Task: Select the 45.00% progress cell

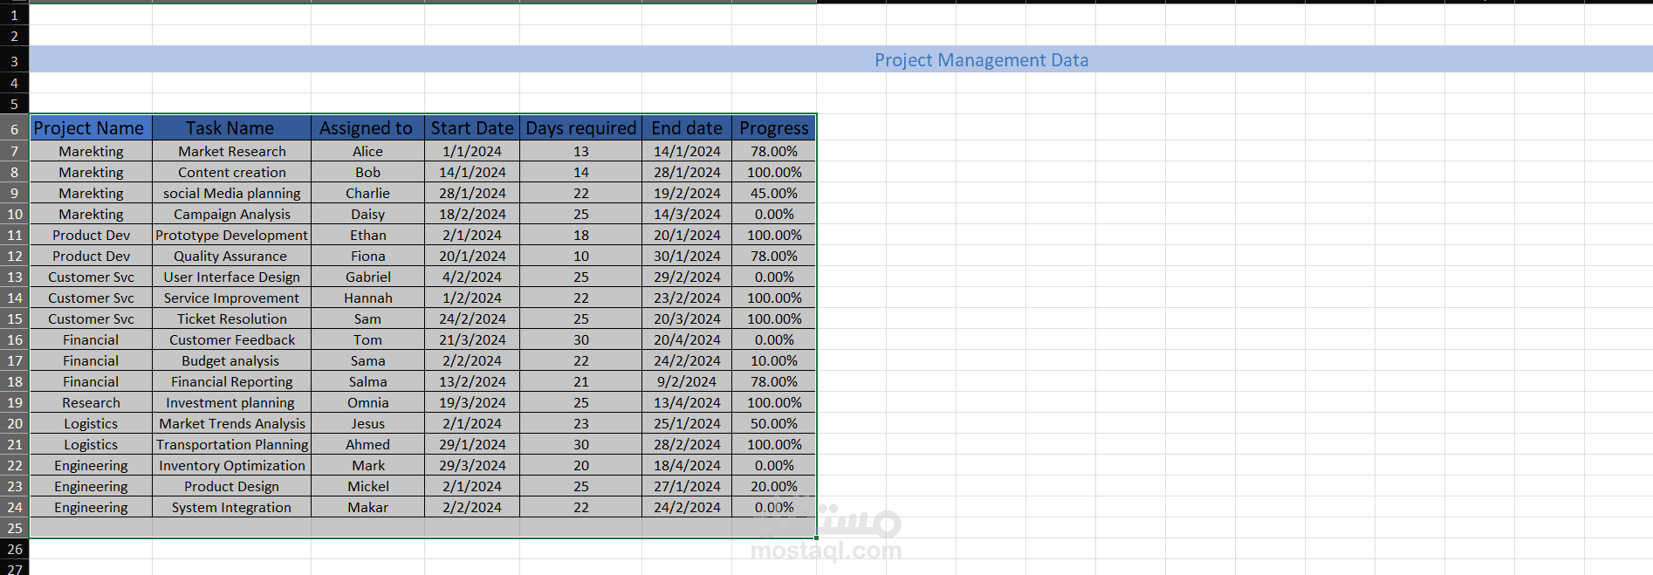Action: pos(774,193)
